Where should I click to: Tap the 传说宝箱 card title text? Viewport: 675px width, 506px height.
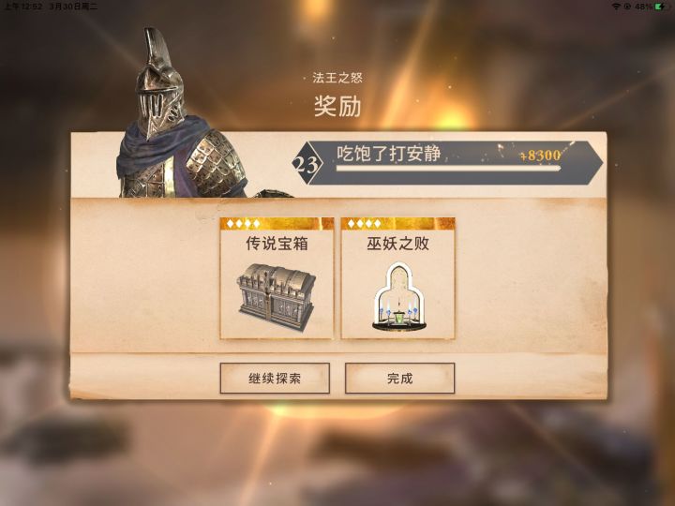pos(277,244)
